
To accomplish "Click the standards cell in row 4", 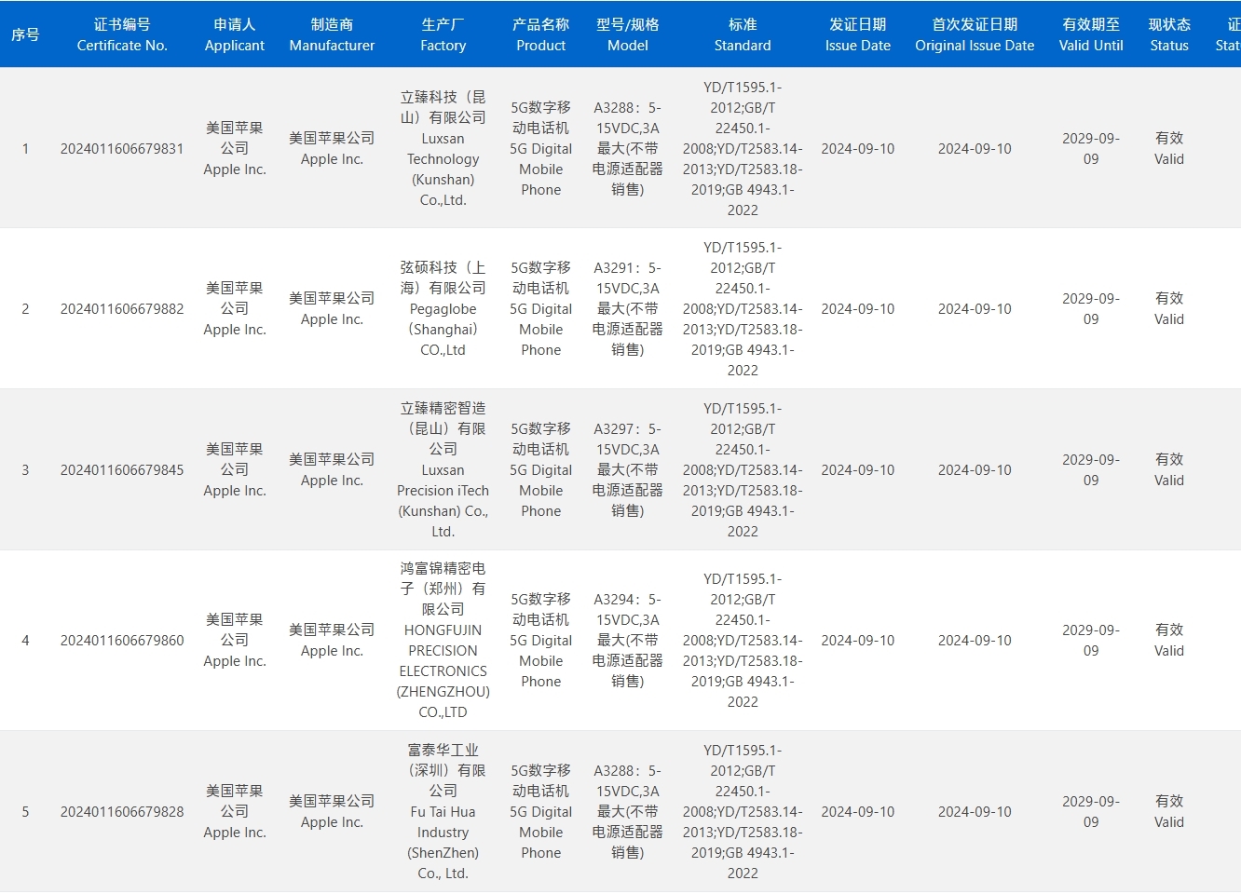I will tap(743, 641).
